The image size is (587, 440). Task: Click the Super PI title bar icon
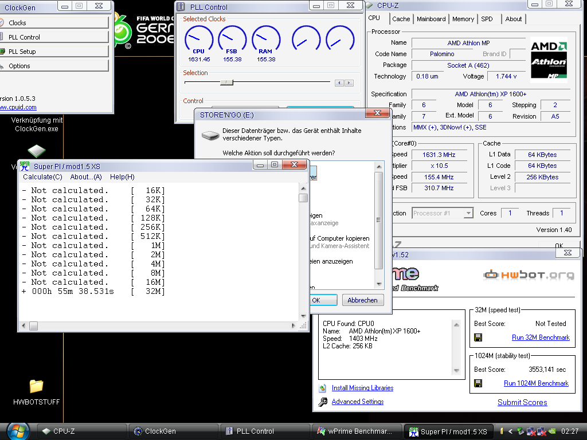(x=25, y=166)
